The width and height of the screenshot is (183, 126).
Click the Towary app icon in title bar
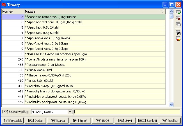coord(4,4)
